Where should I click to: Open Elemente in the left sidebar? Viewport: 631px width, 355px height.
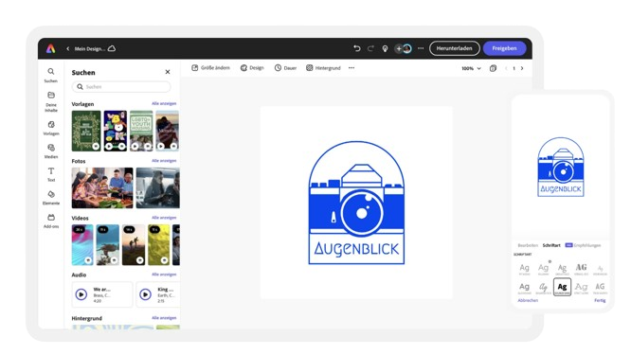(51, 198)
